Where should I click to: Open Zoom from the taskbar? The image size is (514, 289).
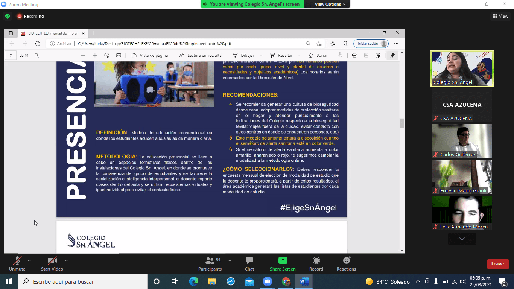(x=268, y=281)
